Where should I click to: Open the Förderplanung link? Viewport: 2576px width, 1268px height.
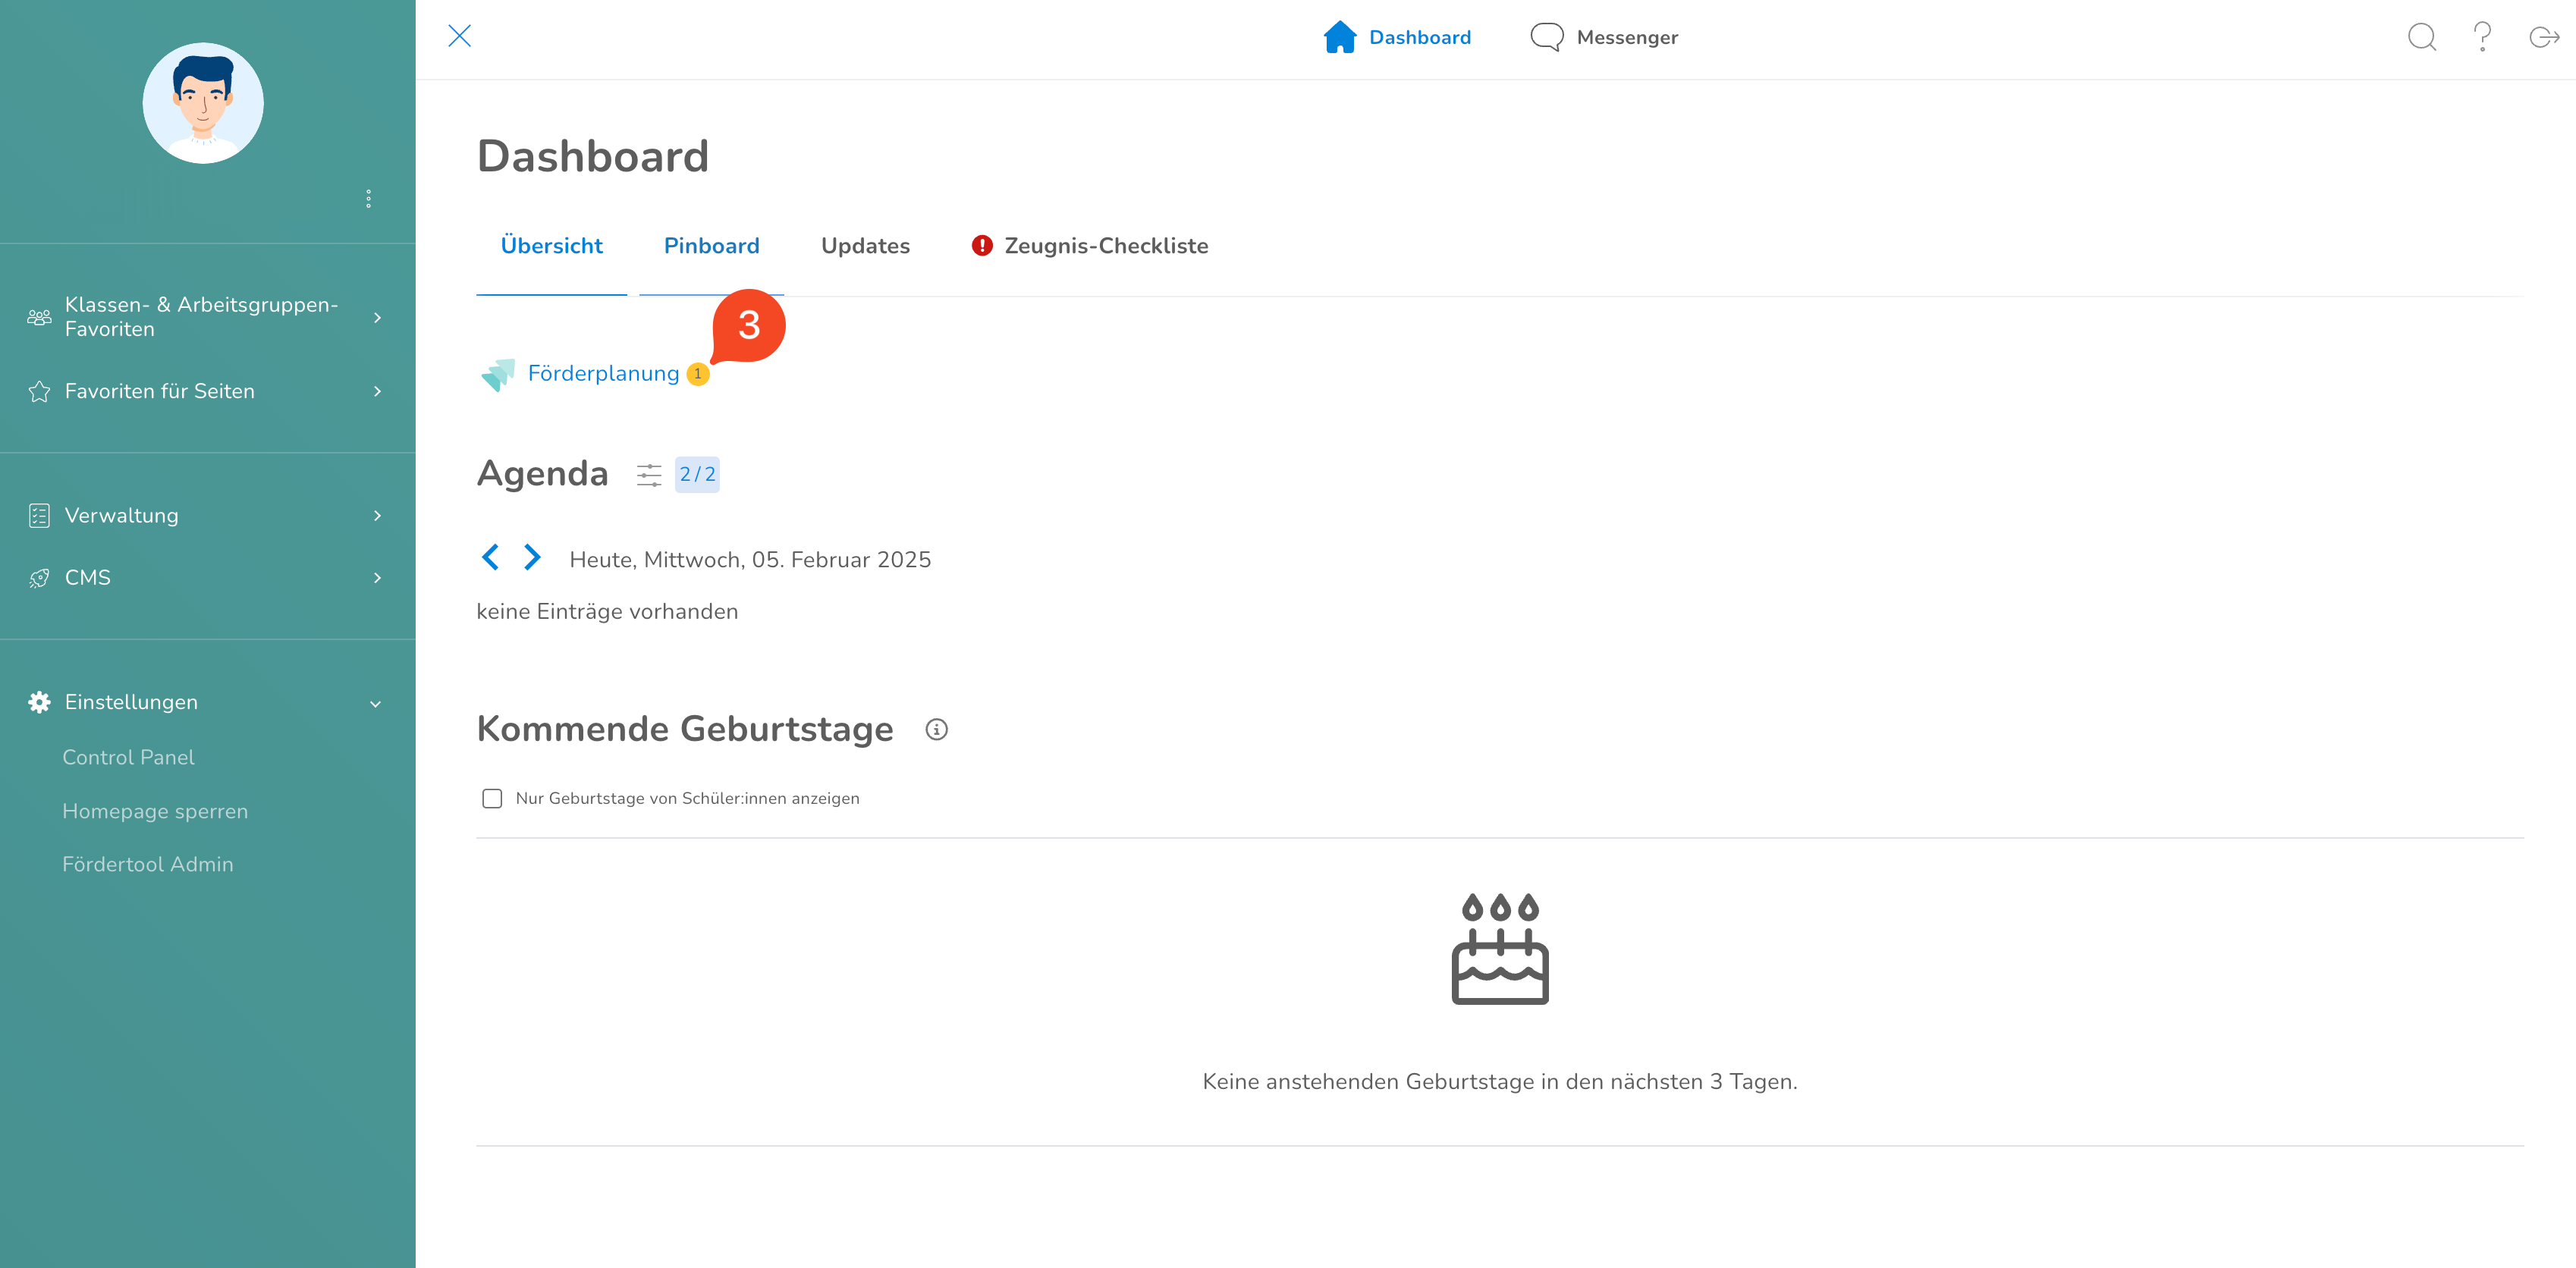coord(603,374)
